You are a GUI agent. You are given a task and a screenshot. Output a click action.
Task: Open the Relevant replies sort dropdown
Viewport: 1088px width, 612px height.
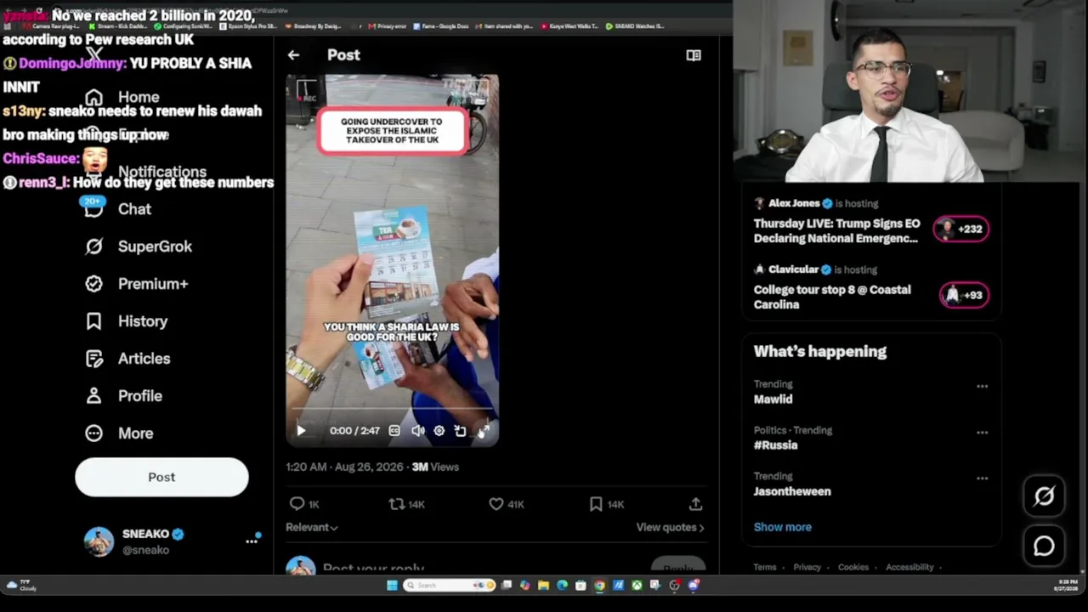point(312,527)
